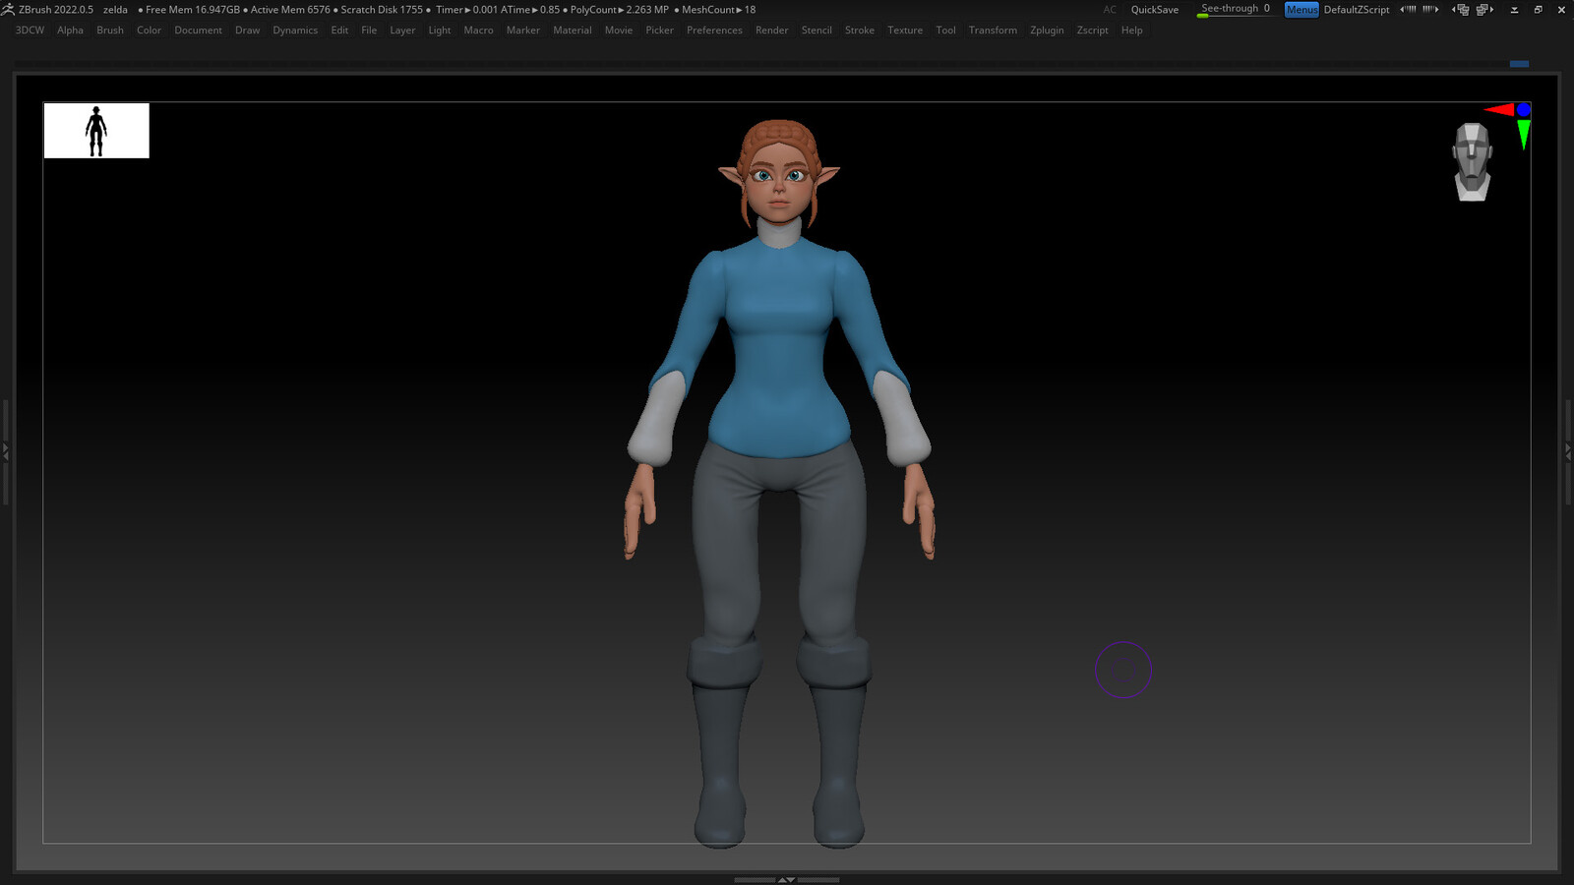The width and height of the screenshot is (1574, 885).
Task: Click the zelda project name text
Action: [115, 9]
